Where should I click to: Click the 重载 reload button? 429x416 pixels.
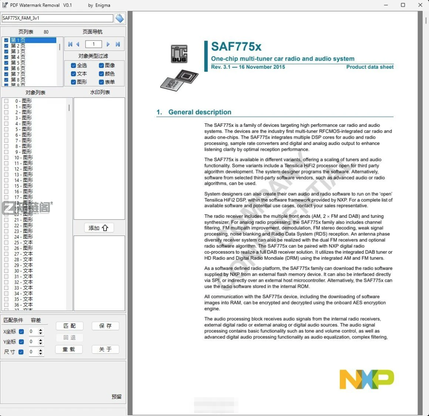(69, 349)
